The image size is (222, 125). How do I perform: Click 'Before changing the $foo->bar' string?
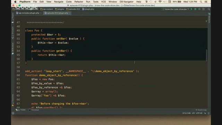(x=63, y=104)
